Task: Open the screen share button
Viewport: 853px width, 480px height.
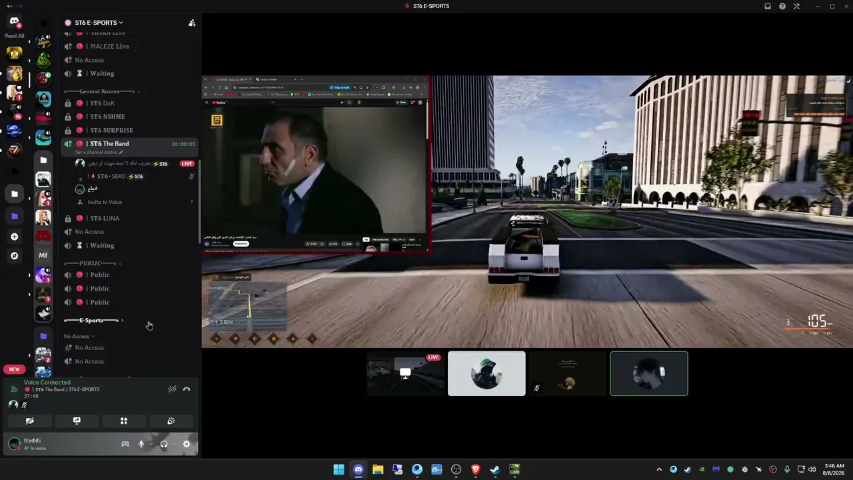Action: 77,421
